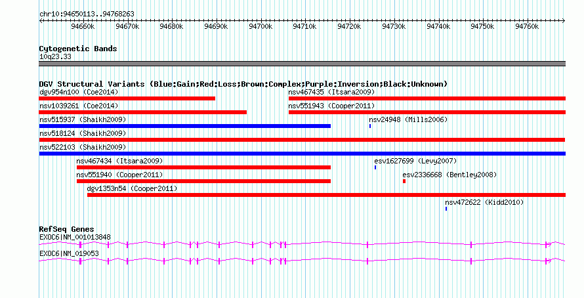Screen dimensions: 584x298
Task: Click the nsv515937 (Shaikh2009) blue gain bar
Action: coord(185,126)
